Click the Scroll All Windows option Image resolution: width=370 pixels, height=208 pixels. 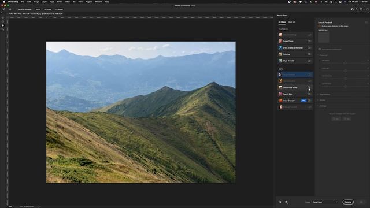tap(25, 9)
